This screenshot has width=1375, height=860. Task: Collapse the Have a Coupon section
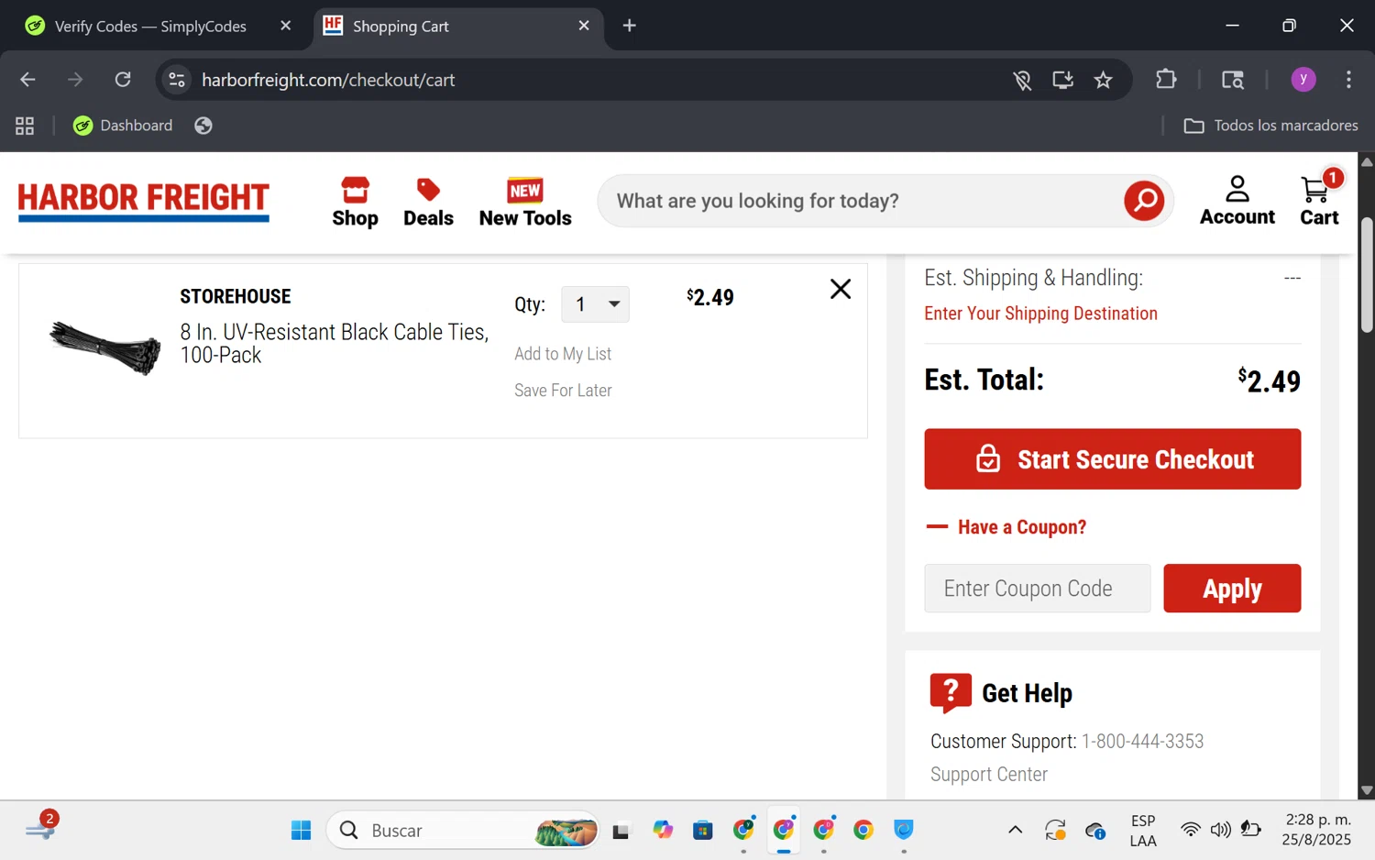coord(1006,527)
